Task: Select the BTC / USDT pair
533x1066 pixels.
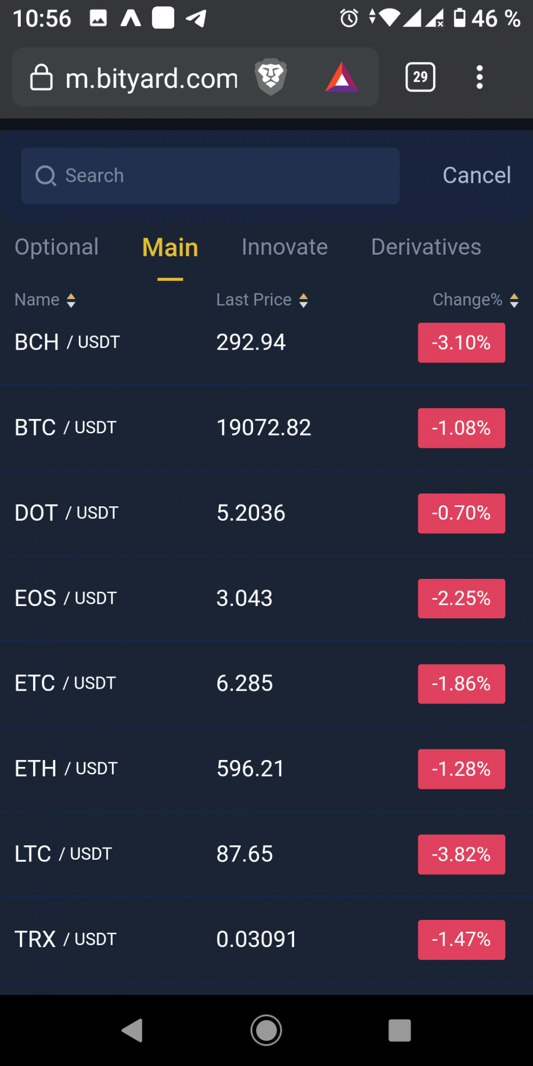Action: (266, 427)
